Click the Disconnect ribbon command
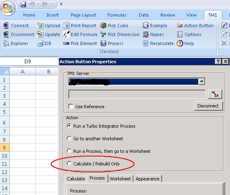The height and width of the screenshot is (195, 230). click(19, 34)
